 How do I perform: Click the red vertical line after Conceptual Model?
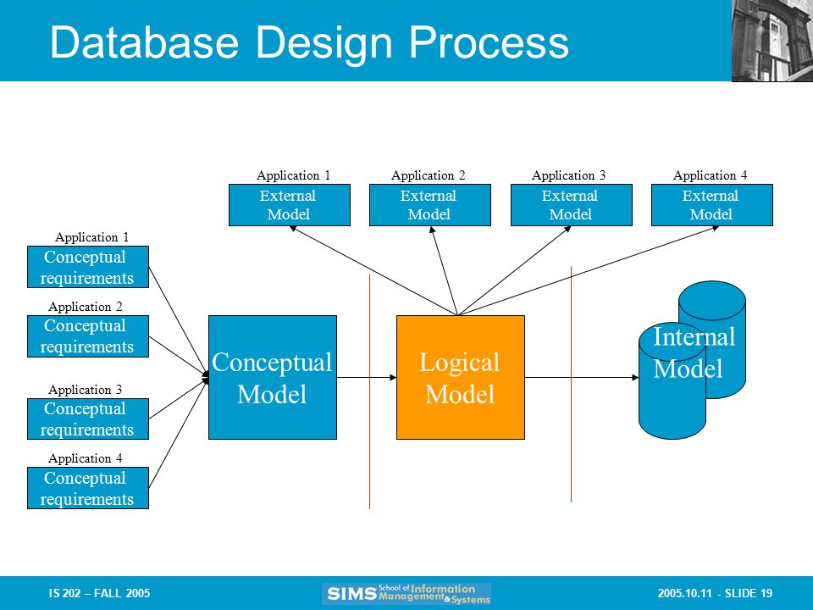coord(370,391)
